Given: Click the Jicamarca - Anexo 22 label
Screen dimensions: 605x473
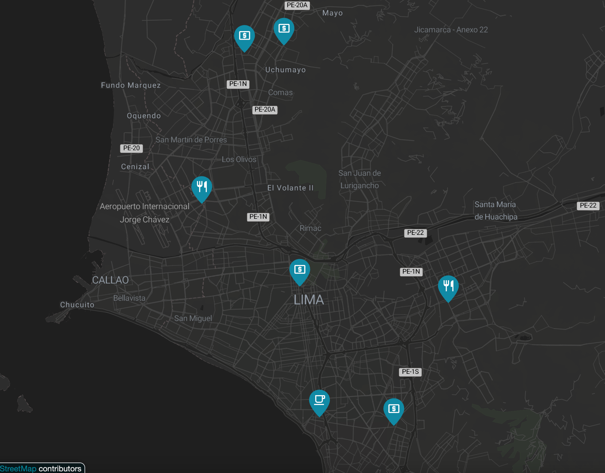Looking at the screenshot, I should pos(451,30).
